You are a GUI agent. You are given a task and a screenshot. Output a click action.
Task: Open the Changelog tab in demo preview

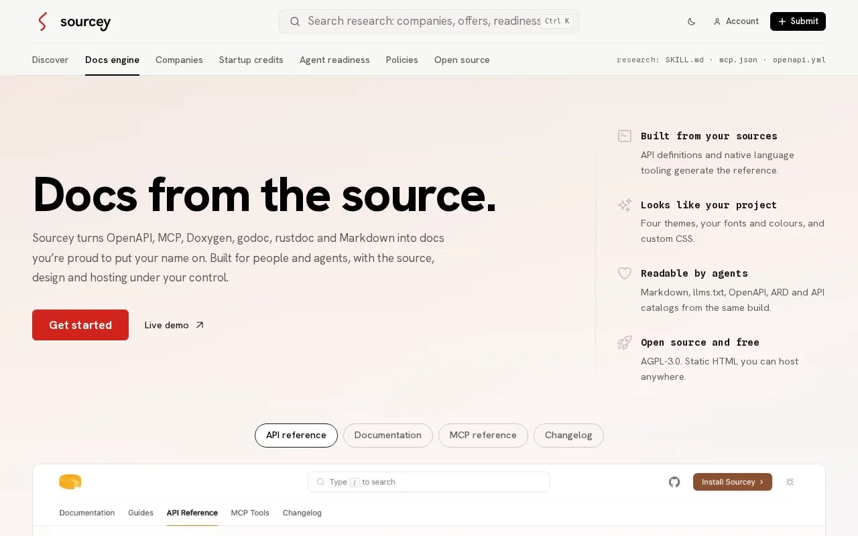point(302,513)
